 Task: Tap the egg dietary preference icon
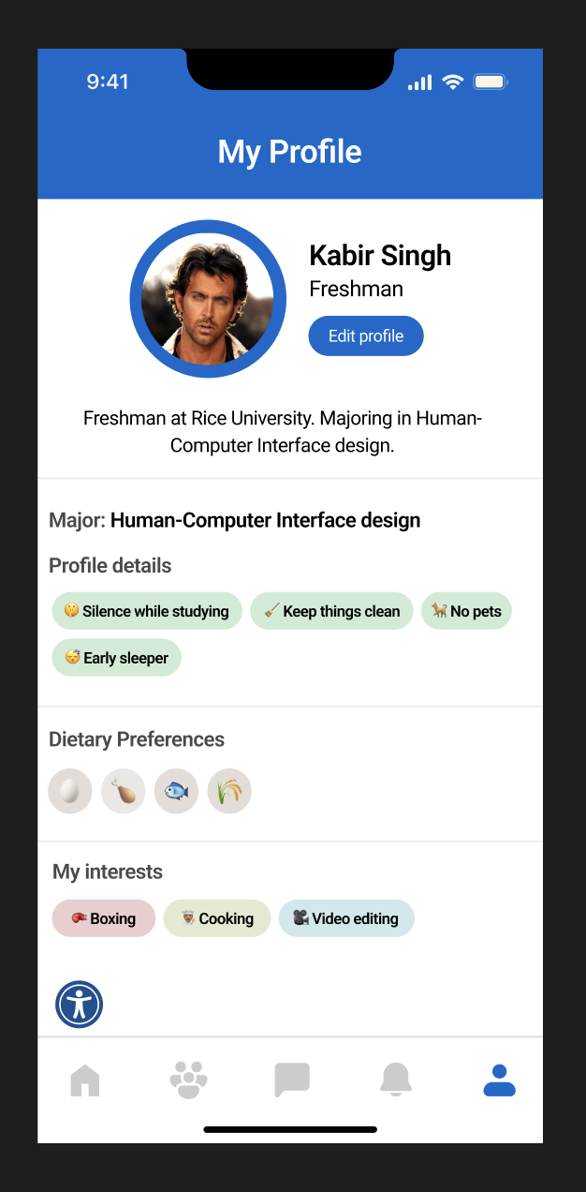70,791
